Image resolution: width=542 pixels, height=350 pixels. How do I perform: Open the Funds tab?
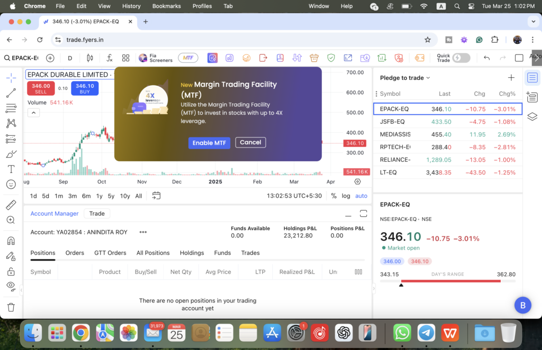pyautogui.click(x=223, y=253)
